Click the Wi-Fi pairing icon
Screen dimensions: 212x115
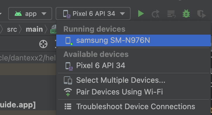[x=68, y=92]
